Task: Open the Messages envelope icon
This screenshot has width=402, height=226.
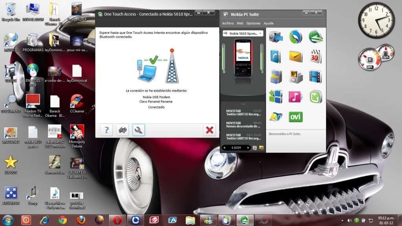Action: point(296,57)
